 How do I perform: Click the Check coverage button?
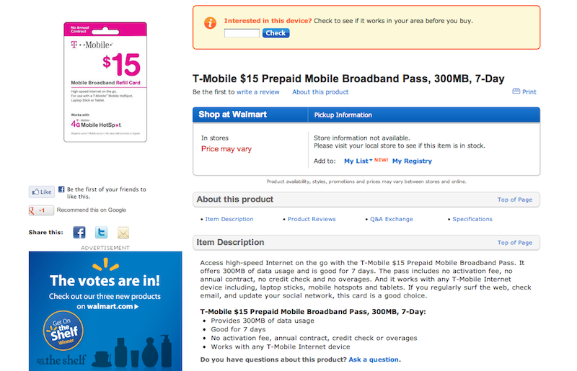276,33
